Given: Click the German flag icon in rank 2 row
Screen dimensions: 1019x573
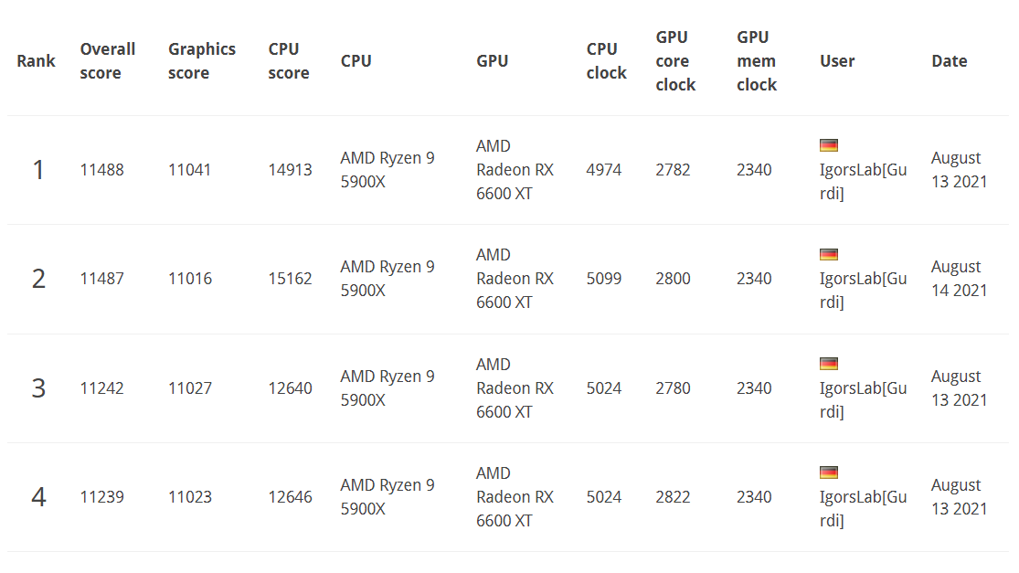Looking at the screenshot, I should click(829, 254).
